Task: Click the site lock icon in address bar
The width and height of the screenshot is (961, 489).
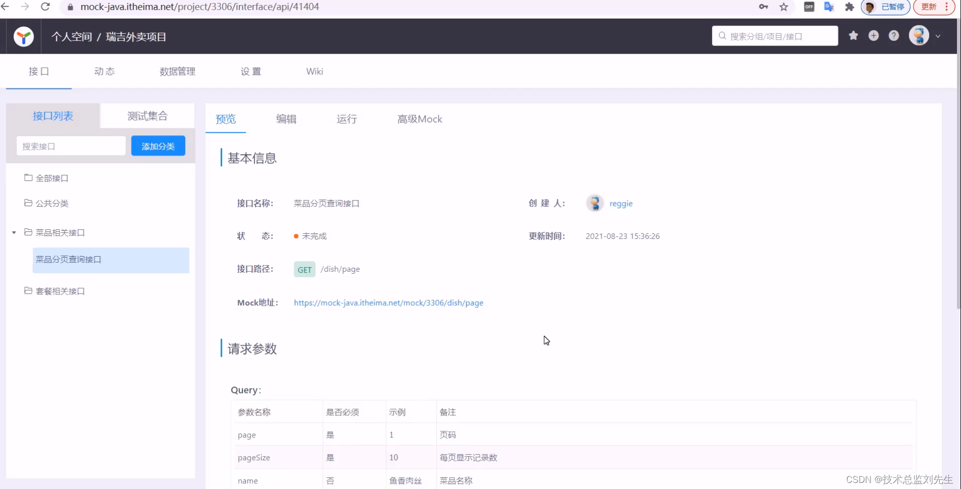Action: point(70,7)
